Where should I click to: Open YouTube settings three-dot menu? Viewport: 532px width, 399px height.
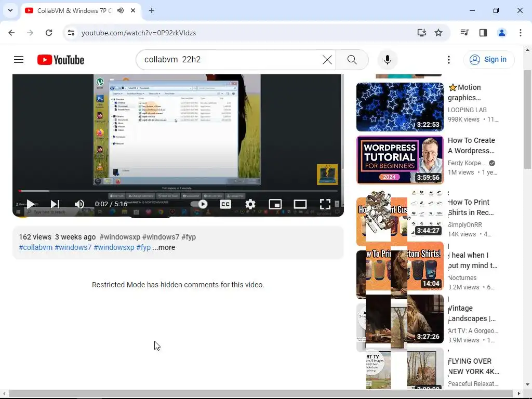(448, 60)
